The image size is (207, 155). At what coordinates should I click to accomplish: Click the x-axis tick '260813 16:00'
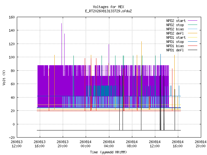[x=39, y=144]
